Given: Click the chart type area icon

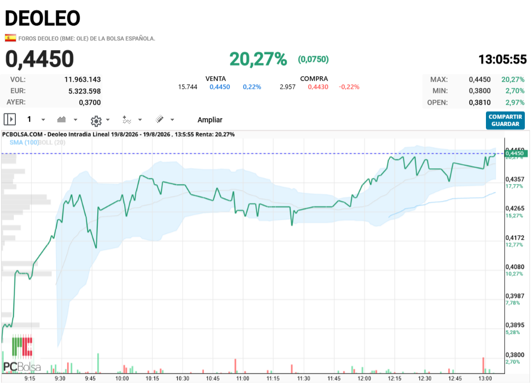Looking at the screenshot, I should 61,119.
